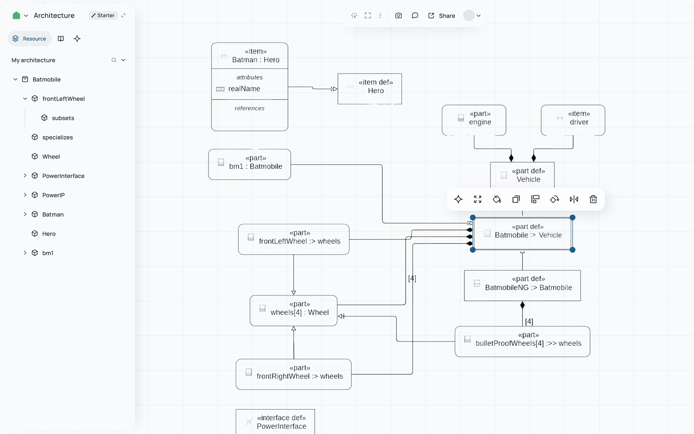Screen dimensions: 694x434
Task: Search in My architecture panel
Action: 114,60
